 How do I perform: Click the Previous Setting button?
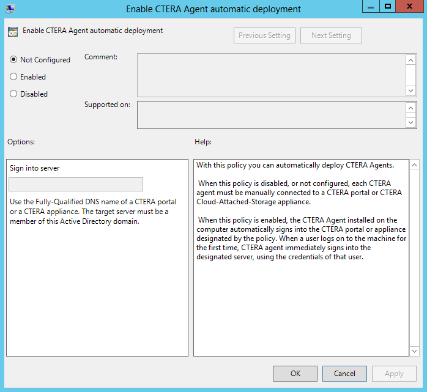(264, 35)
